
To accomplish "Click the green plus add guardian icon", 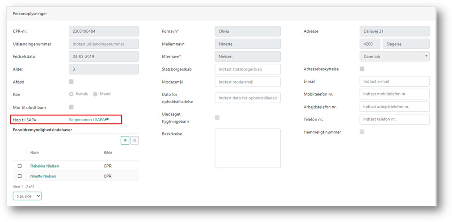I will coord(125,140).
